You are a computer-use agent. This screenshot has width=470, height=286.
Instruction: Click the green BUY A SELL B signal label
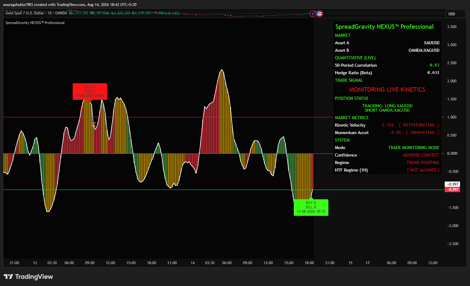coord(311,207)
